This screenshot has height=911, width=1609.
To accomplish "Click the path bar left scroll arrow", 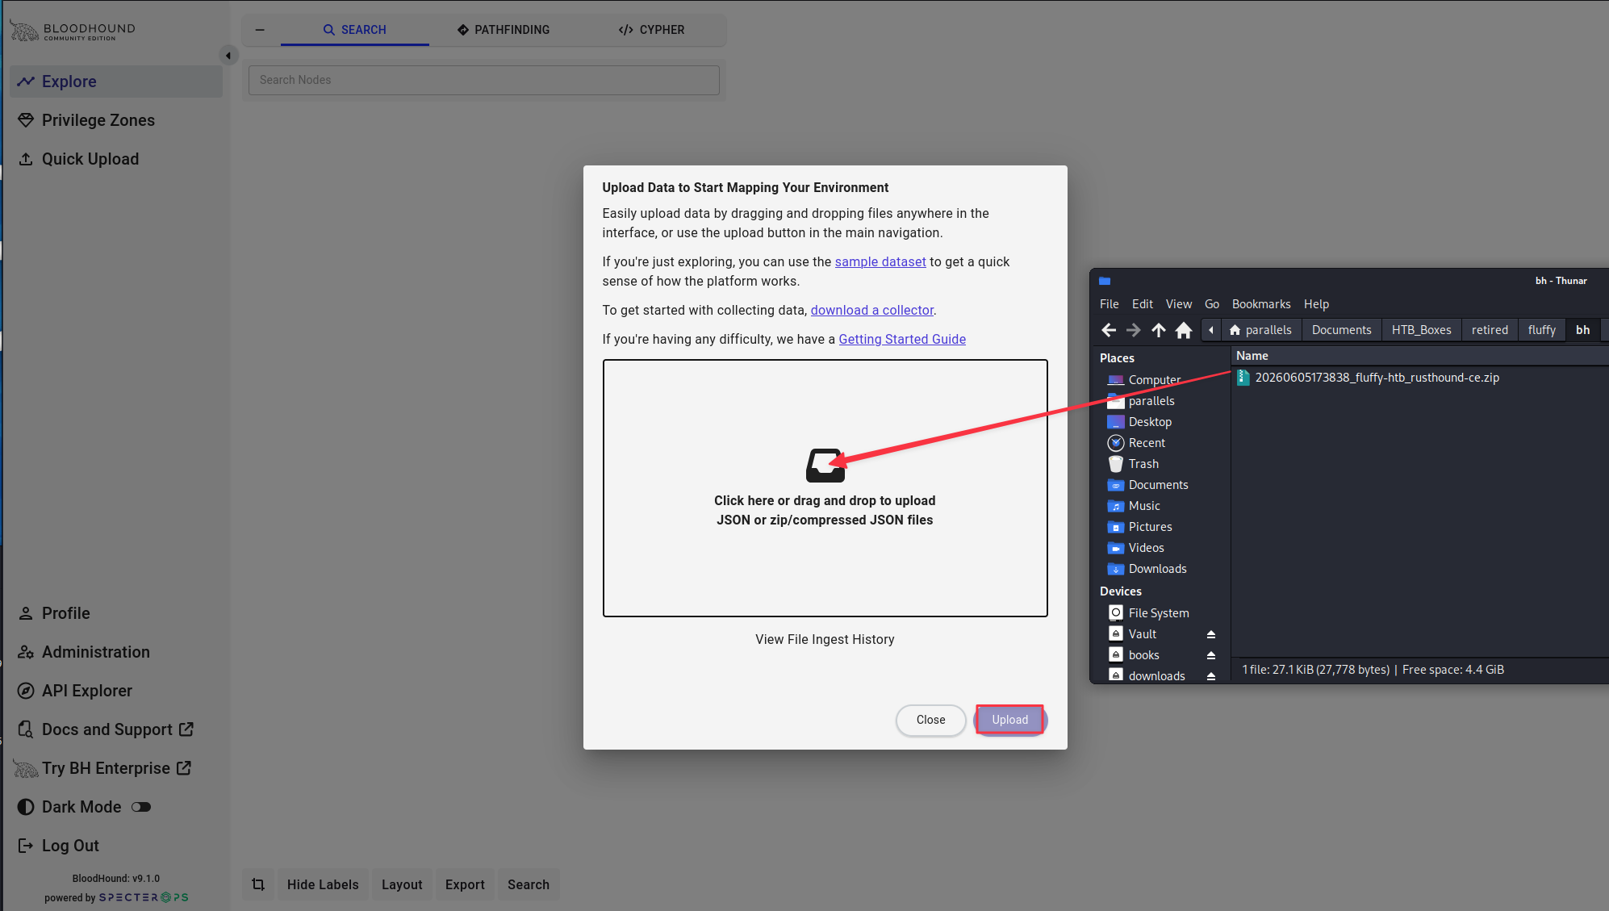I will [1210, 330].
